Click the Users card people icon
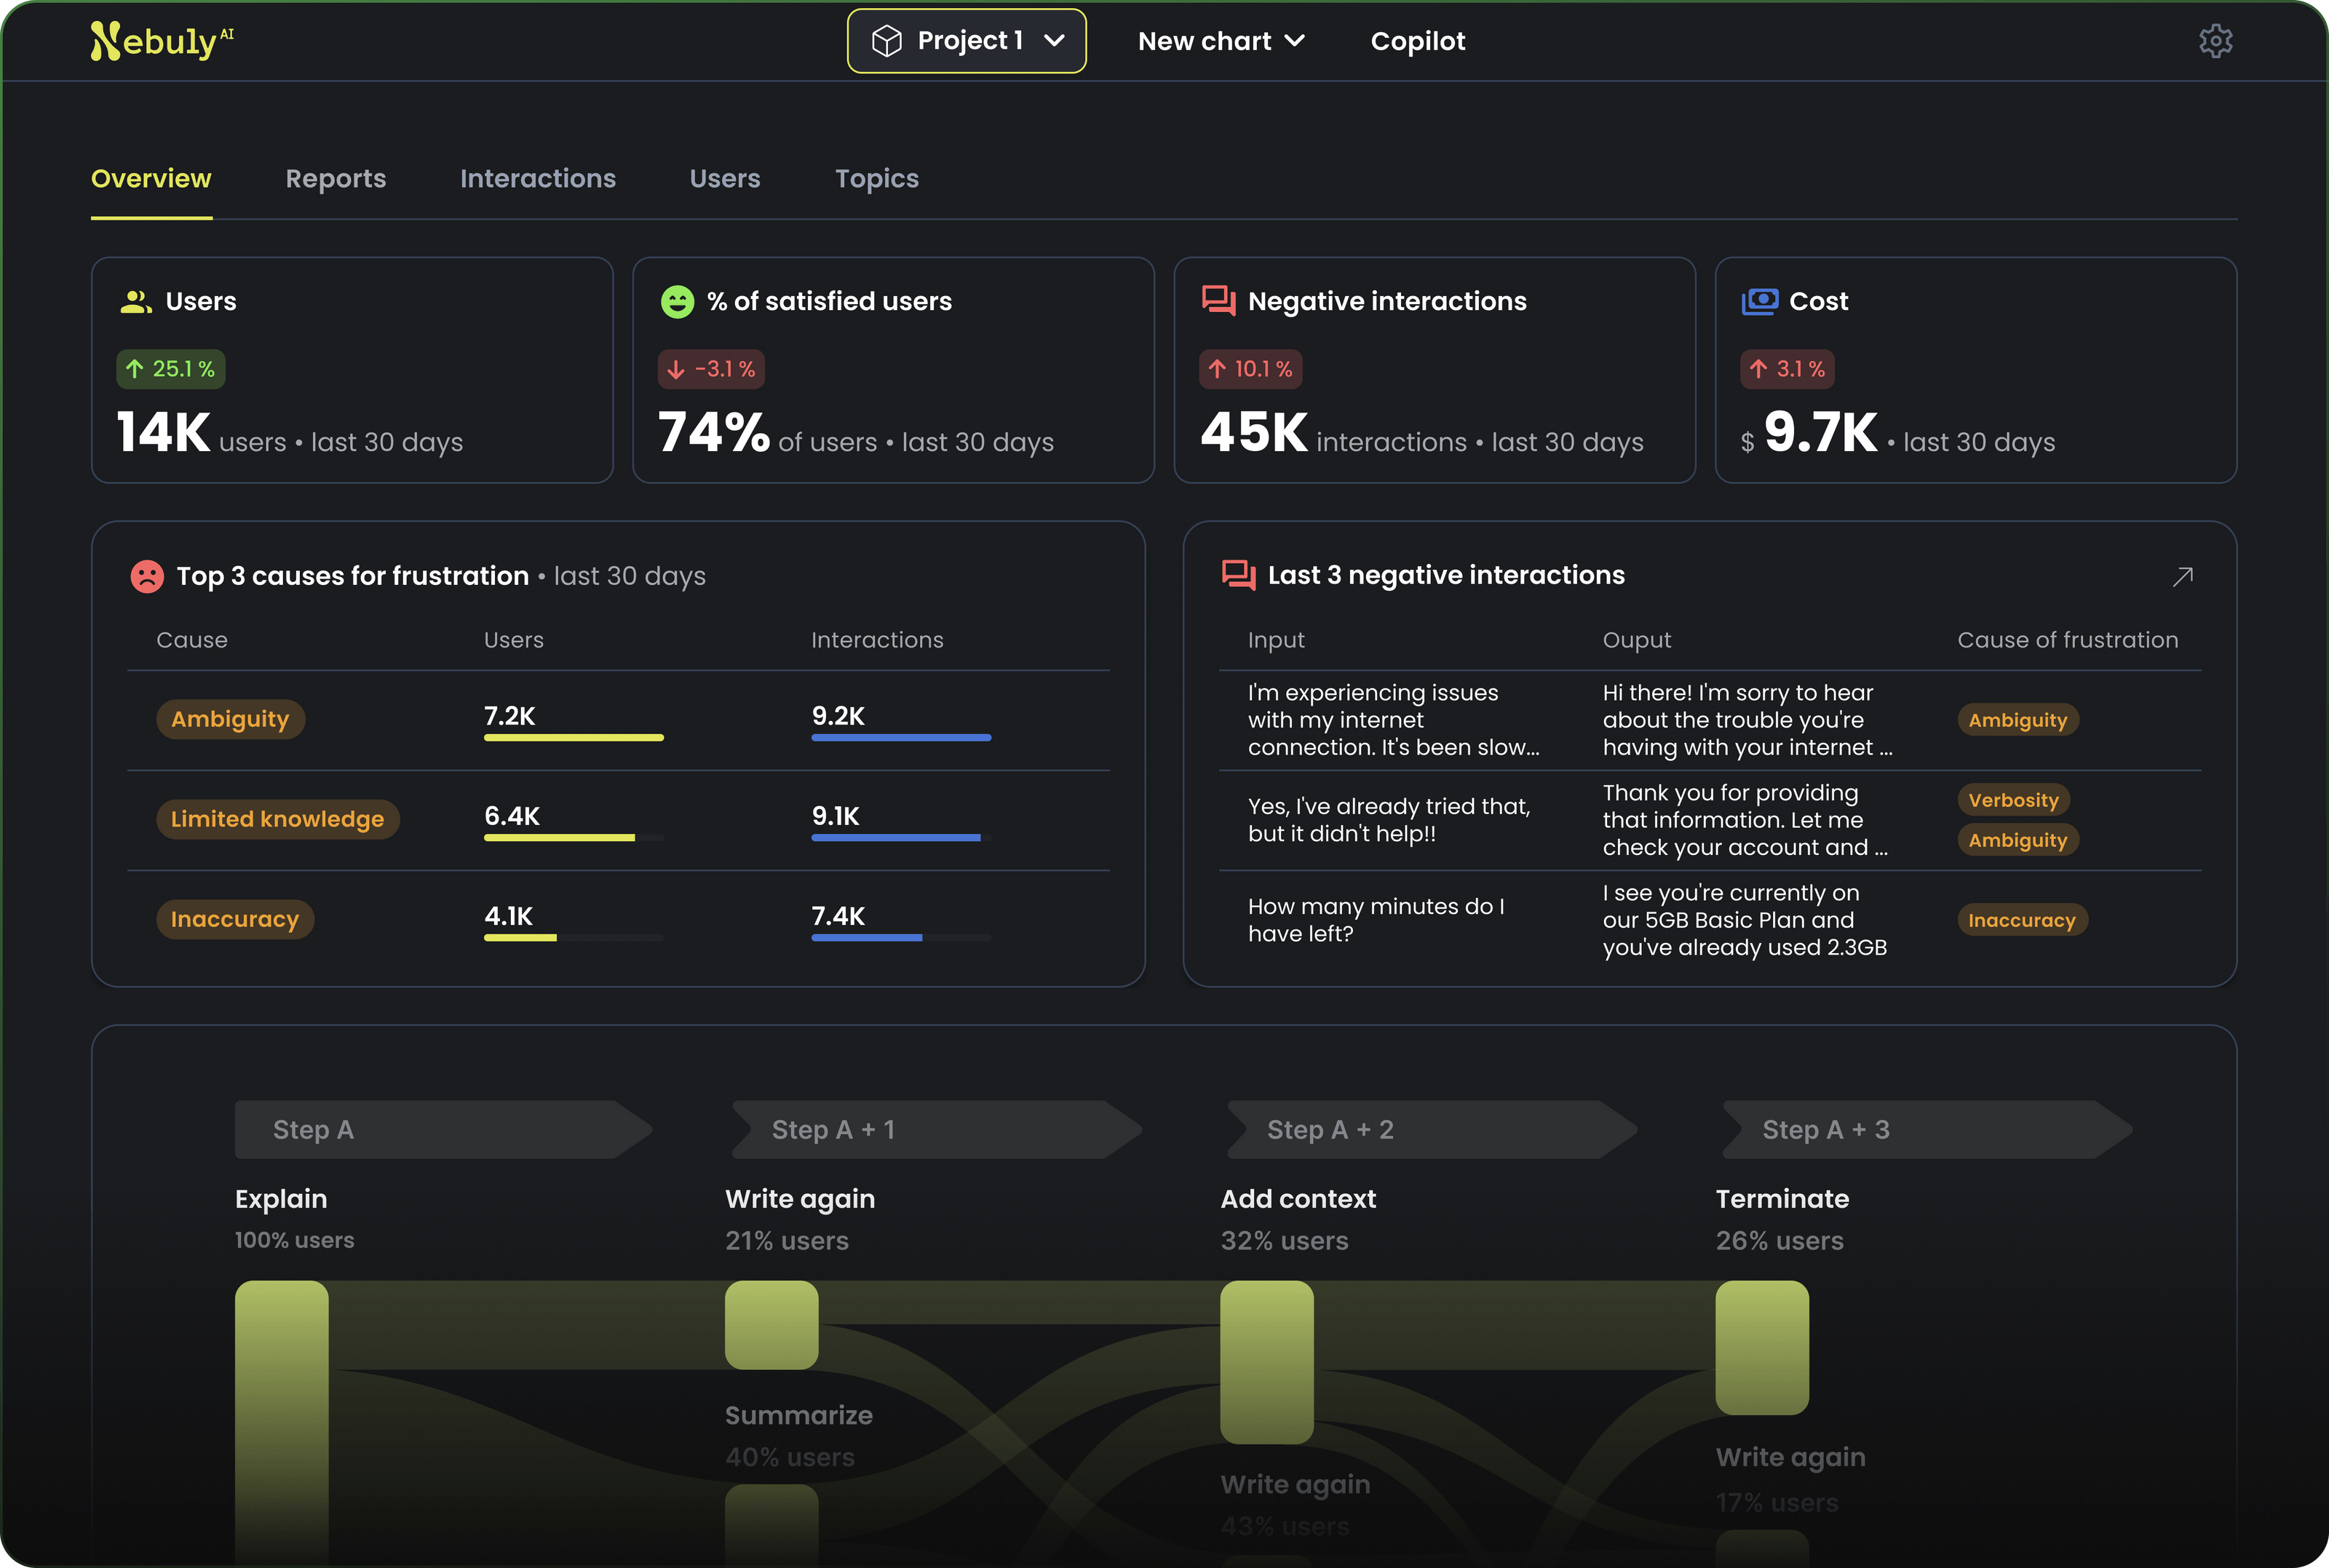Viewport: 2329px width, 1568px height. tap(136, 301)
